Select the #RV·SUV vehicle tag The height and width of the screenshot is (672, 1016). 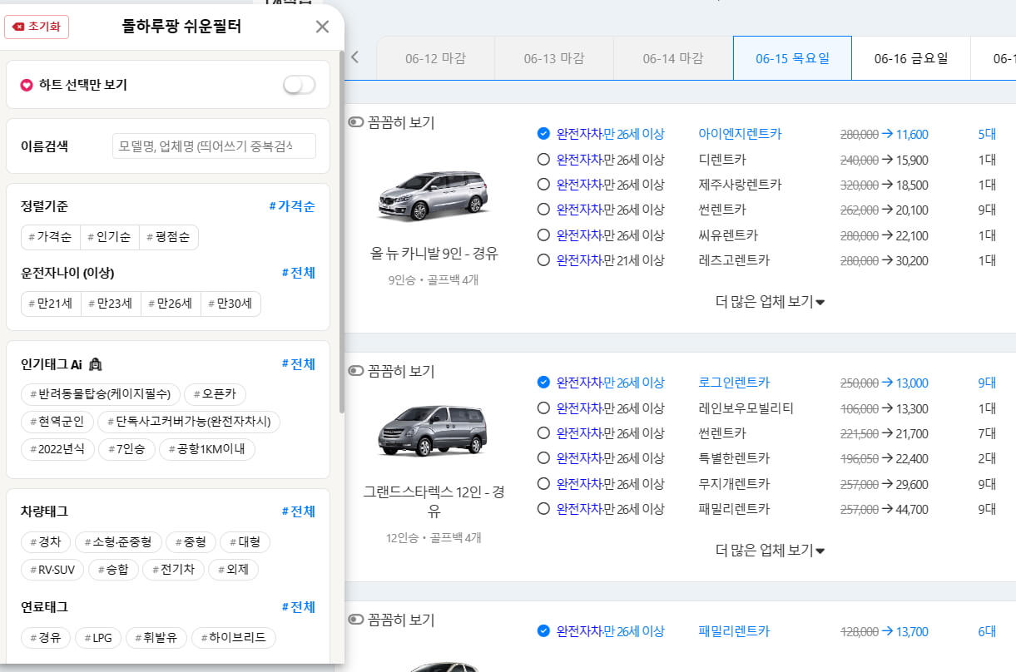pos(52,570)
